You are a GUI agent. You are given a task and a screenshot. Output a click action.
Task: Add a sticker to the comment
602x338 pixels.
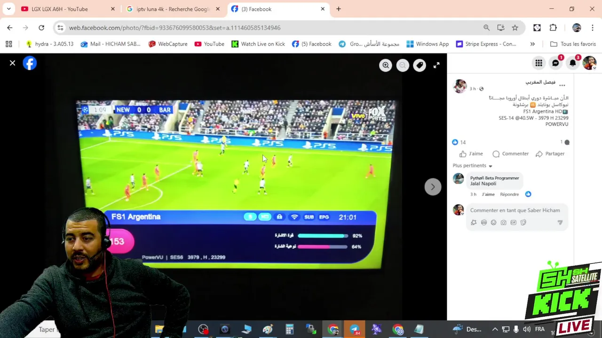[x=523, y=223]
